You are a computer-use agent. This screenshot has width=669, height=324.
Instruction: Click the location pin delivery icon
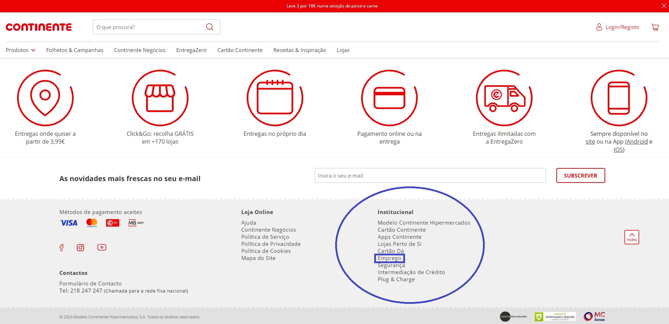(x=45, y=98)
